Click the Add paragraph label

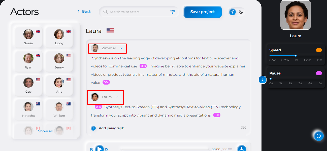[111, 128]
